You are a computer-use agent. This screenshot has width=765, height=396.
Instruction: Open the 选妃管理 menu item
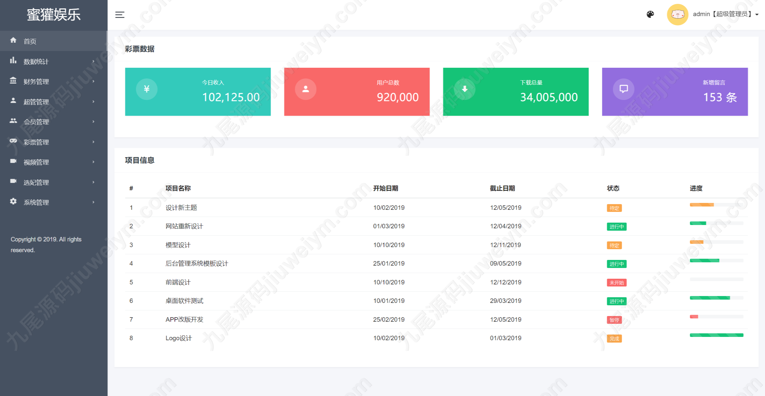click(54, 182)
